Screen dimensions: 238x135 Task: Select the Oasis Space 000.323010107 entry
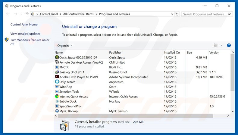78,57
